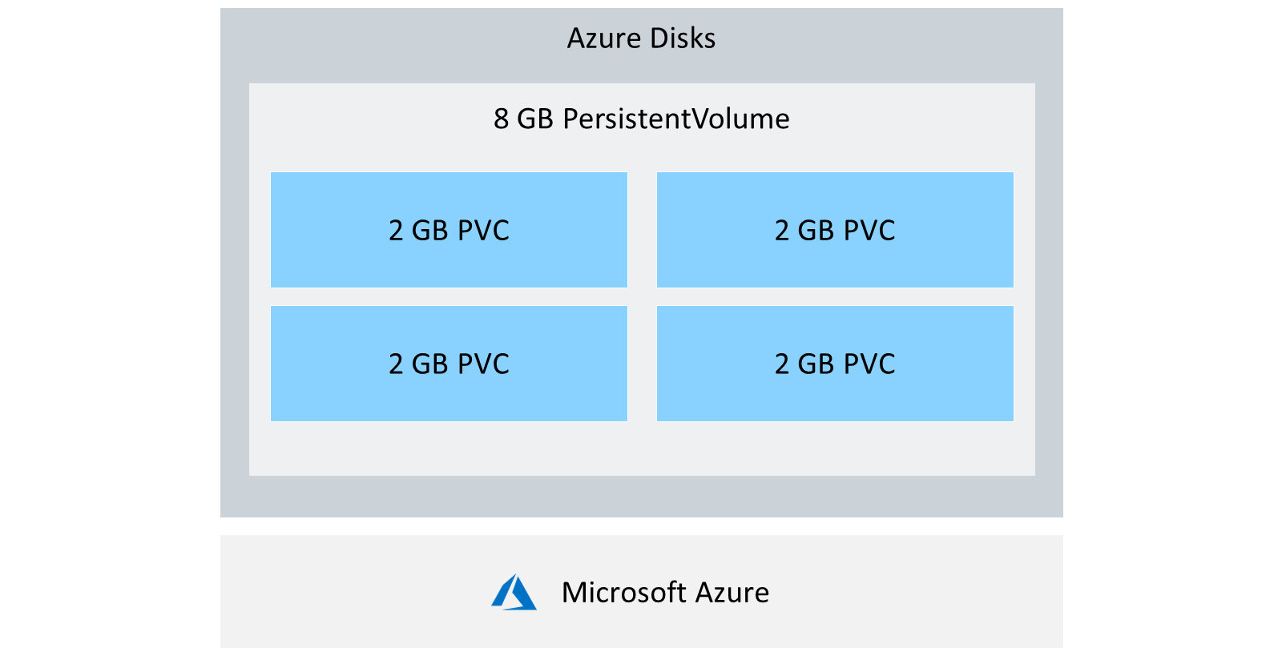1282x656 pixels.
Task: Click the upper-left 2 GB PVC box
Action: pyautogui.click(x=449, y=230)
